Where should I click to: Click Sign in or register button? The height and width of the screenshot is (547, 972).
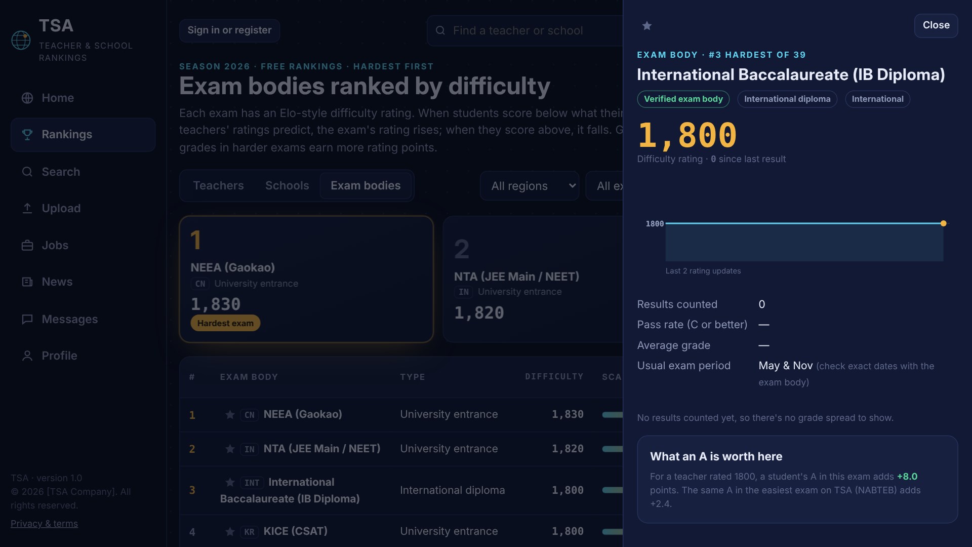click(229, 30)
